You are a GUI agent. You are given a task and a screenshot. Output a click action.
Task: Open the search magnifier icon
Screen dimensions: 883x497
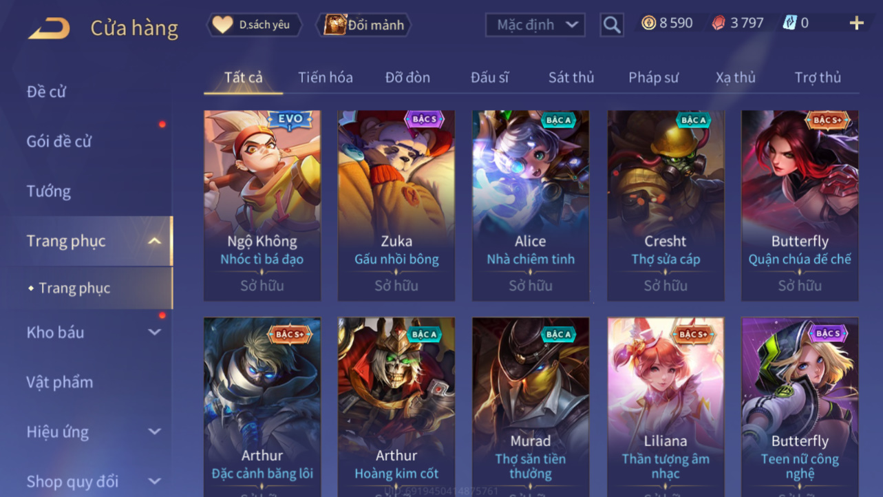pos(612,25)
